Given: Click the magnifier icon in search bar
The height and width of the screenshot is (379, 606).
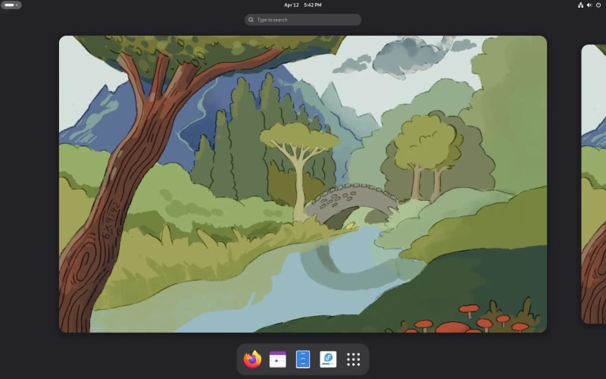Looking at the screenshot, I should pos(251,20).
